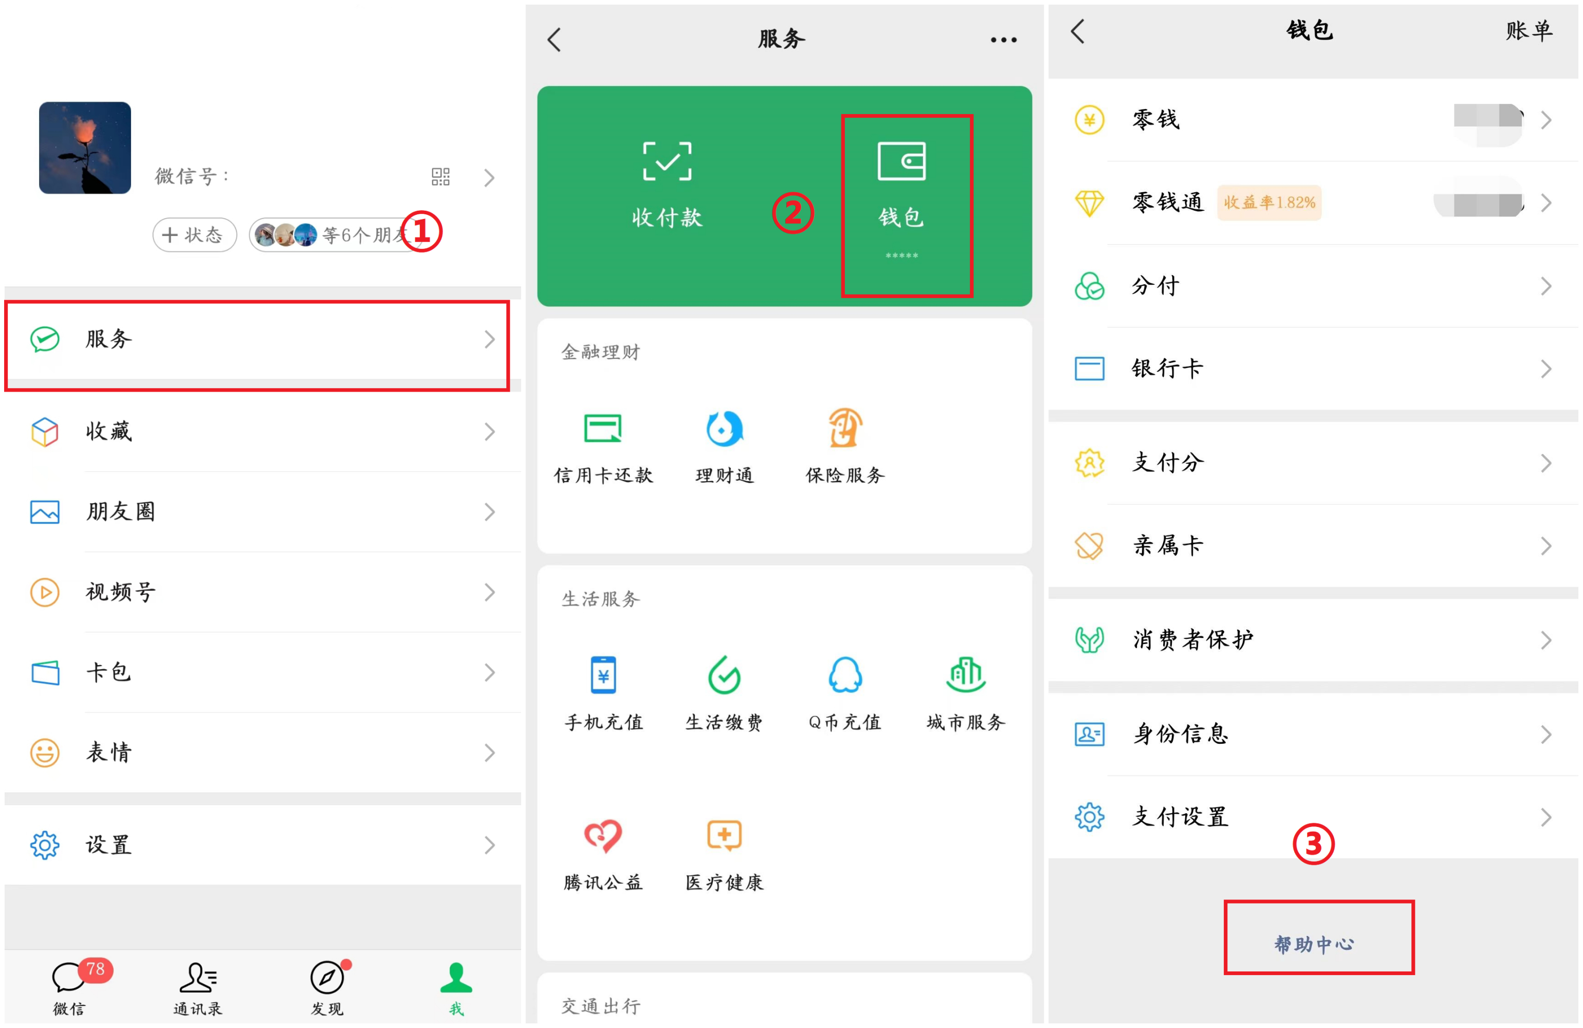Tap the 零钱通 diamond icon
Screen dimensions: 1583x1028
[1090, 203]
